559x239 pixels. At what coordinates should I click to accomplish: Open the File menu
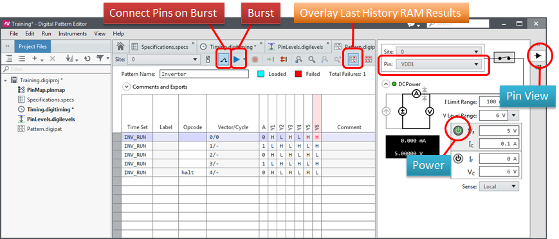tap(14, 34)
